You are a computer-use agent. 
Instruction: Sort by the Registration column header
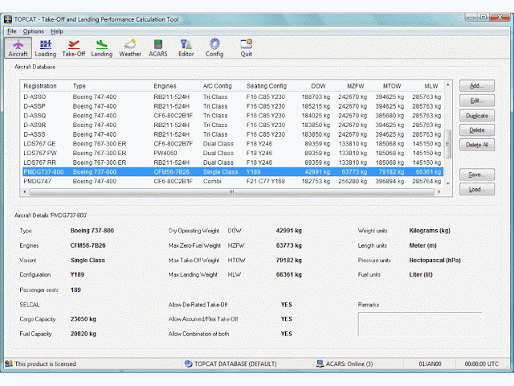tap(40, 86)
